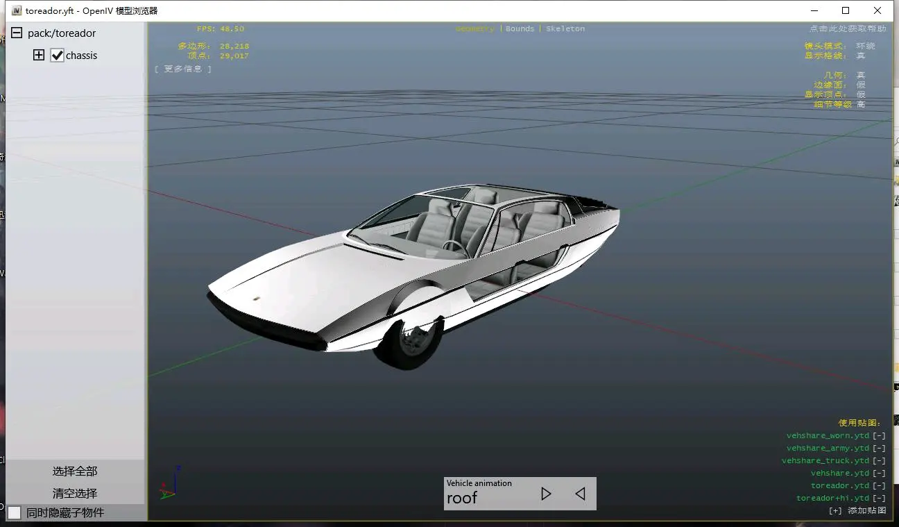The image size is (899, 527).
Task: Switch to the Bounds view tab
Action: [520, 29]
